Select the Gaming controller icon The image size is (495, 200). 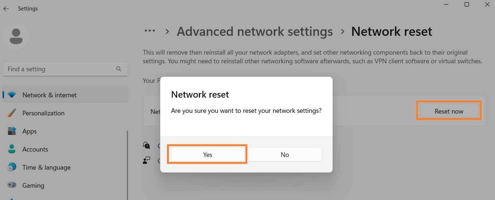[12, 186]
